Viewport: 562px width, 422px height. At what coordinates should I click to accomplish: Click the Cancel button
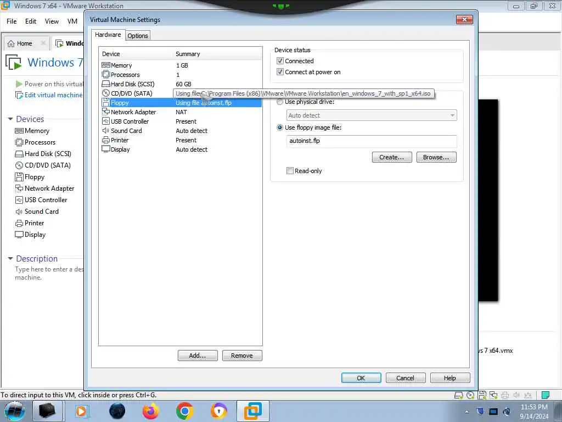click(406, 378)
